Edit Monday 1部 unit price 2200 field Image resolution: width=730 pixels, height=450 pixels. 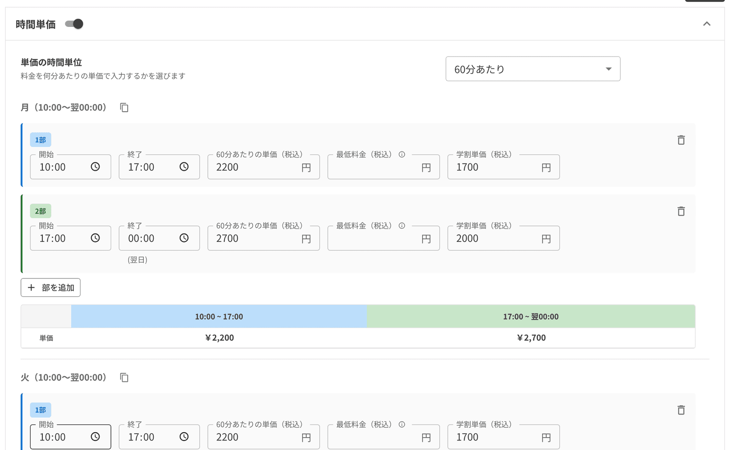264,167
